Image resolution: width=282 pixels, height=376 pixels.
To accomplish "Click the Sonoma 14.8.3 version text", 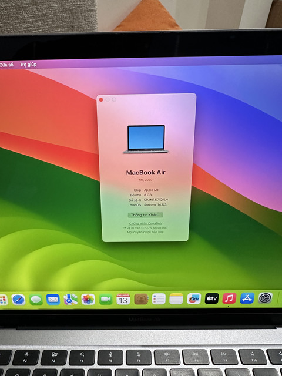I will 155,205.
